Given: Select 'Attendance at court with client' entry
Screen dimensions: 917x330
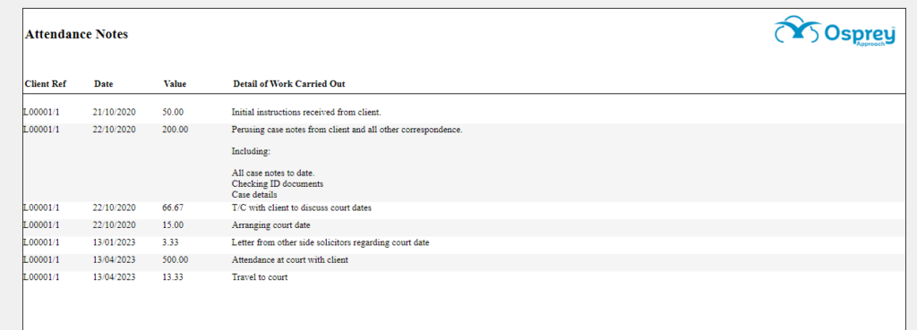Looking at the screenshot, I should click(290, 260).
